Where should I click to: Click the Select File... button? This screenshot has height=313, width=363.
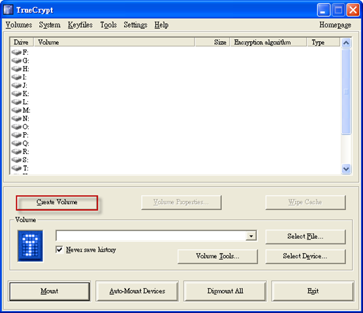pos(306,237)
